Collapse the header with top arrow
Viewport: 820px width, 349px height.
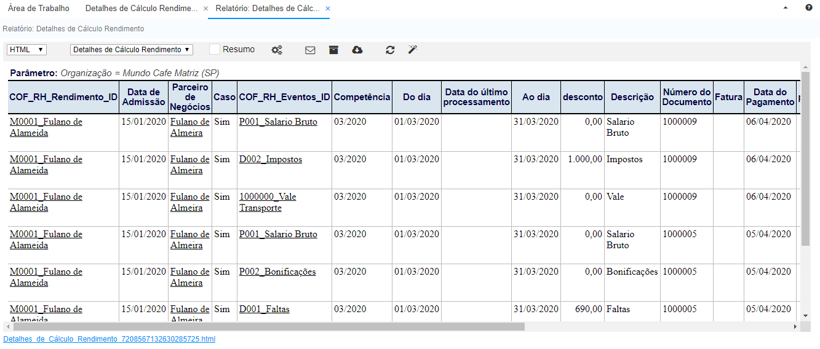click(x=786, y=8)
